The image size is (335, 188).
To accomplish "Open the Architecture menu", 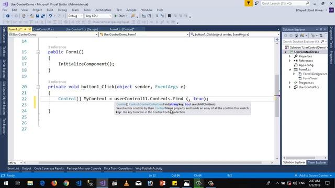I will click(x=103, y=10).
